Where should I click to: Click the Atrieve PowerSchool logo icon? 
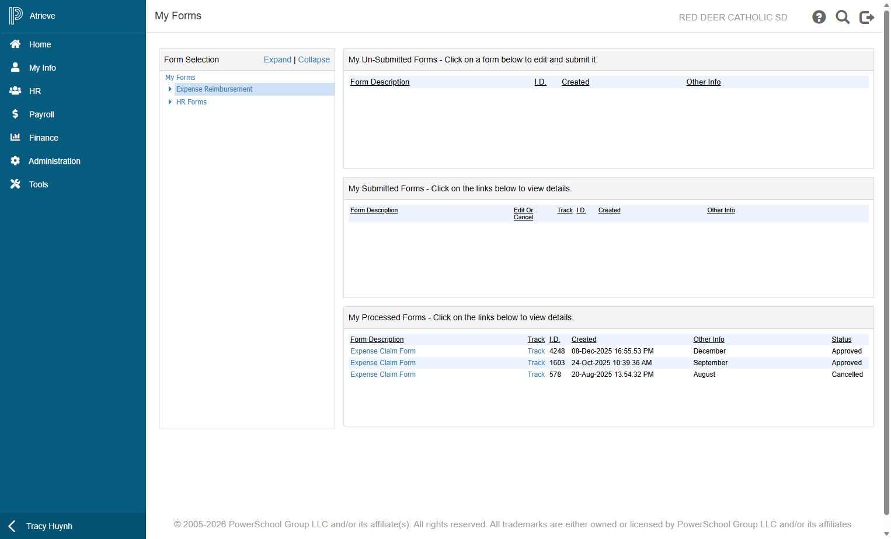tap(16, 16)
